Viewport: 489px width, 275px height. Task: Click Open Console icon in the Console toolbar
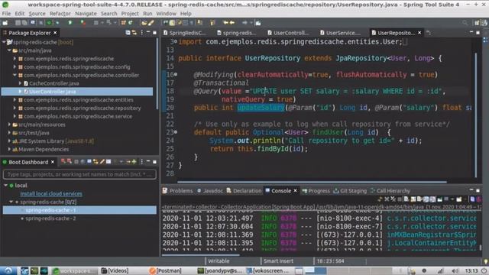tap(459, 199)
